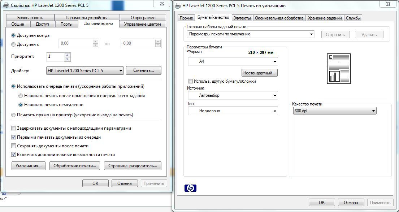Increase the Приоритет value with up arrow
399x212 pixels.
tap(67, 55)
